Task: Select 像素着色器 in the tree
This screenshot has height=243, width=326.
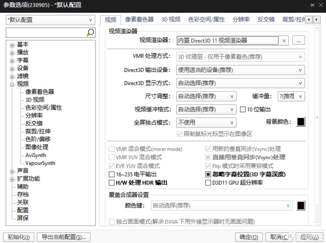Action: (x=40, y=92)
